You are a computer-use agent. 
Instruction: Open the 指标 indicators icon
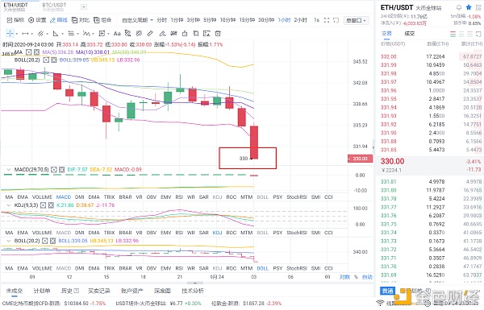15,20
